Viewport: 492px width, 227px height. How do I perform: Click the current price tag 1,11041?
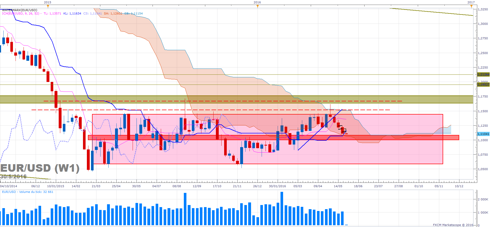coord(483,134)
